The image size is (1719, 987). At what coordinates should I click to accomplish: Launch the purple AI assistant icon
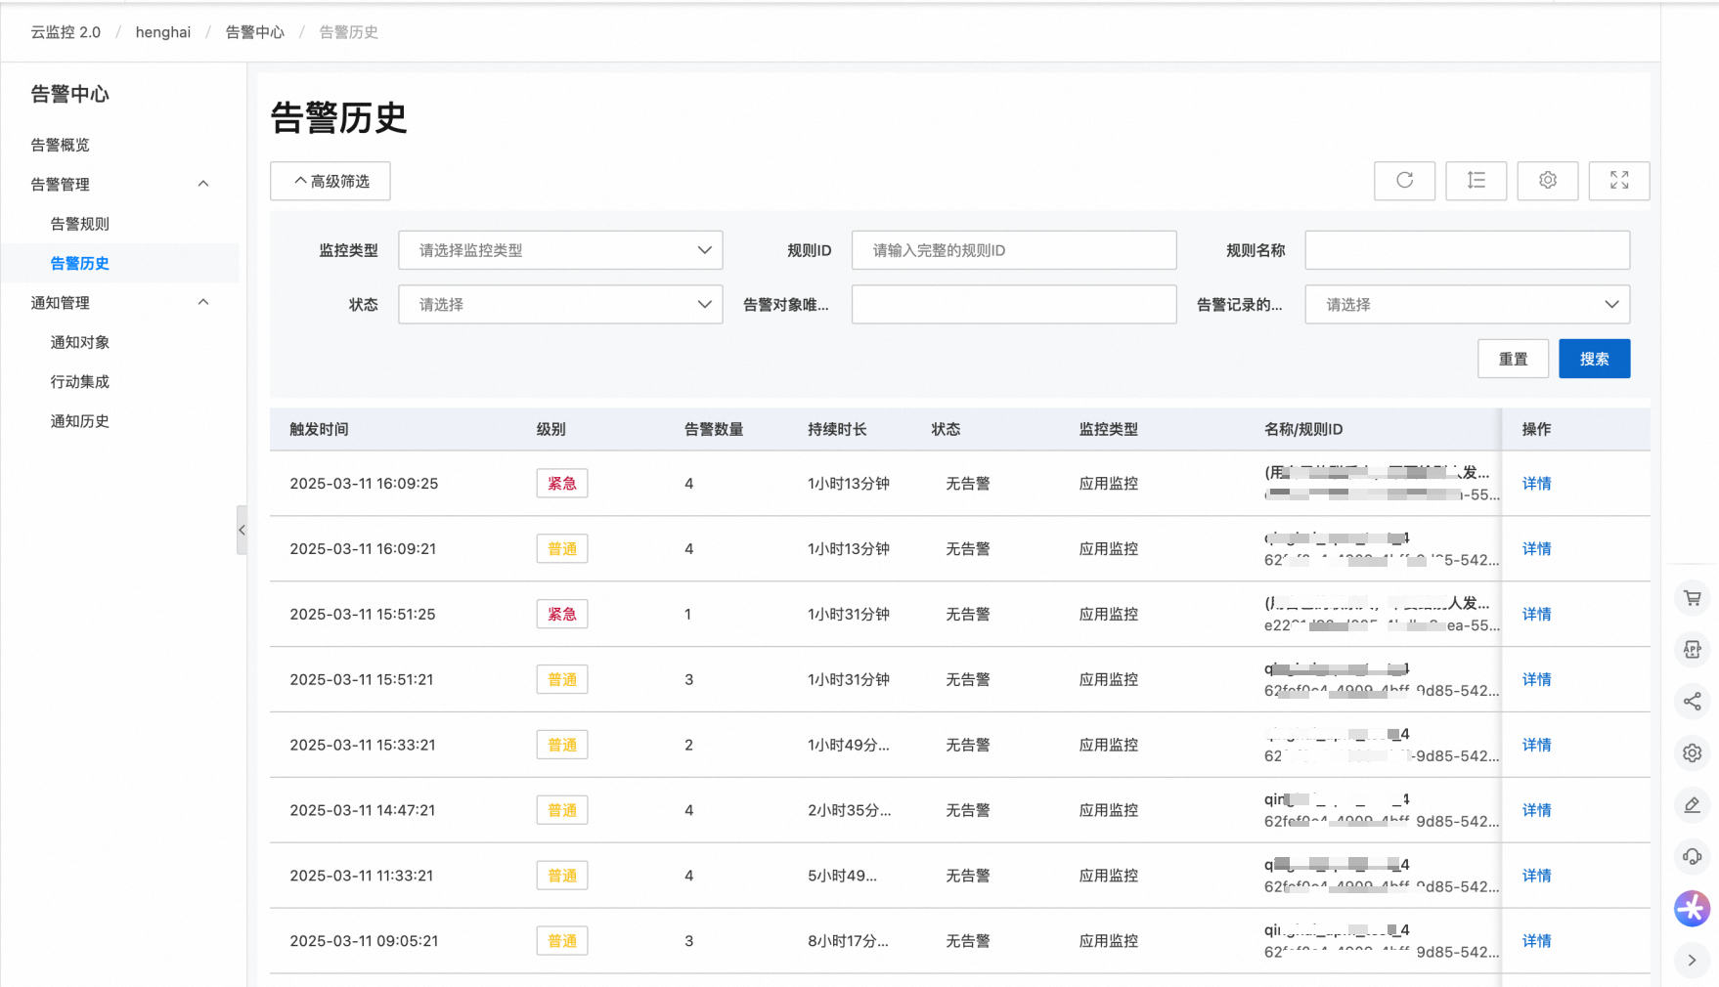1692,909
